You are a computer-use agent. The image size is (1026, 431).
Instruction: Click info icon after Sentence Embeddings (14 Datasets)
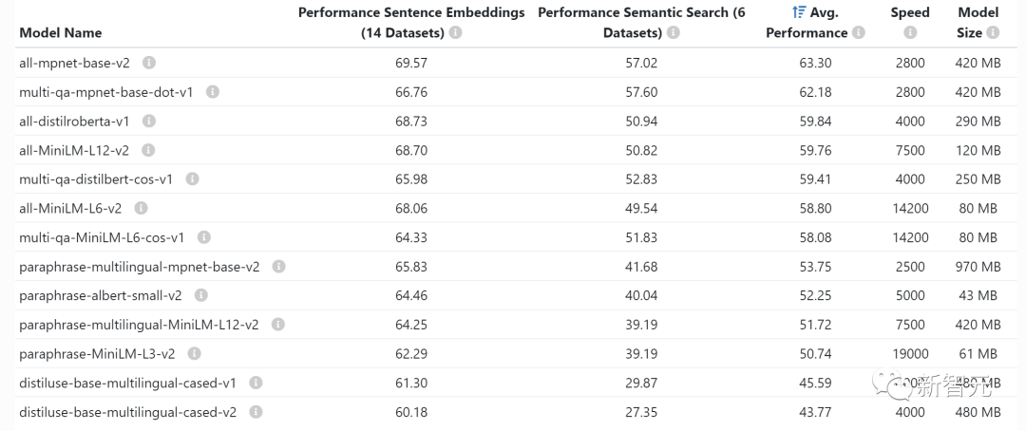point(456,32)
